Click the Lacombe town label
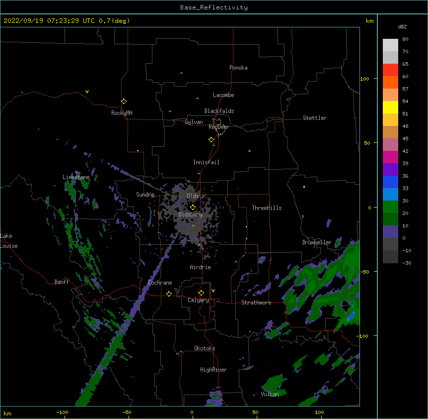Screen dimensions: 428x419 [223, 95]
